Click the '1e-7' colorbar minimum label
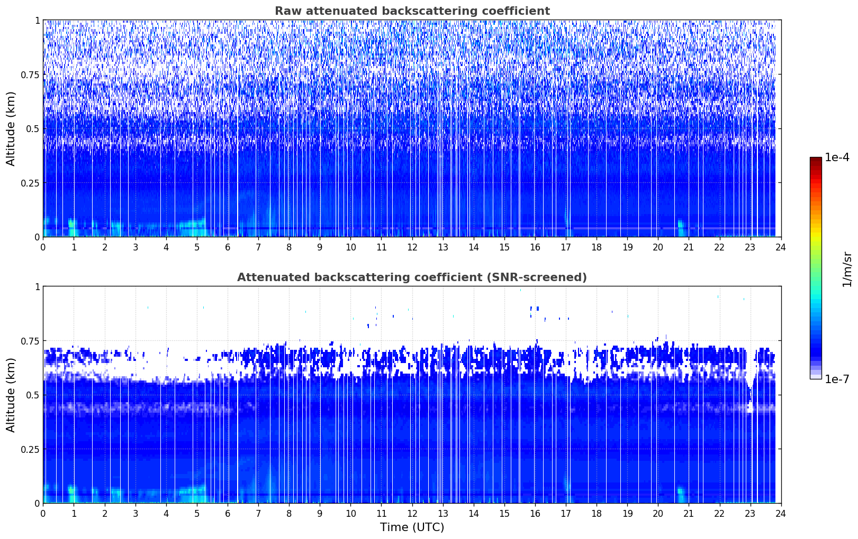858x539 pixels. coord(837,379)
